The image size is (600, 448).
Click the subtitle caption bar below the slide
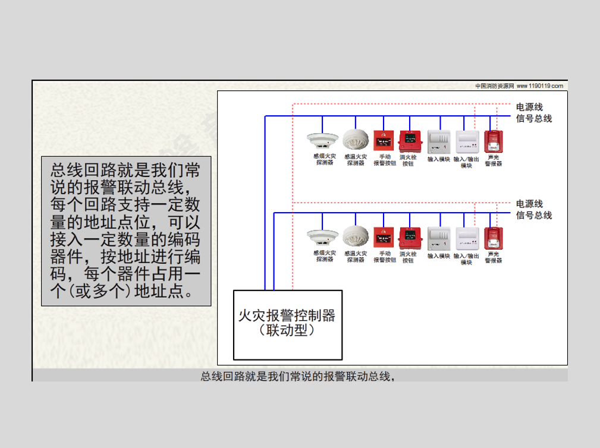coord(299,376)
